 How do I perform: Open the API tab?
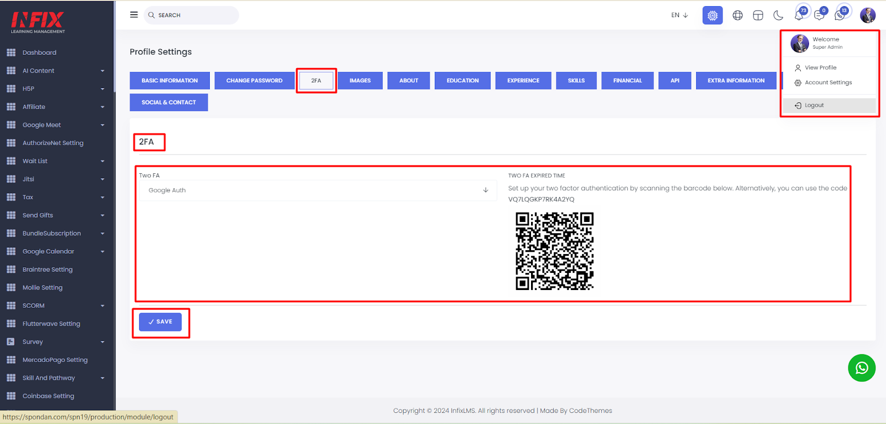click(675, 80)
